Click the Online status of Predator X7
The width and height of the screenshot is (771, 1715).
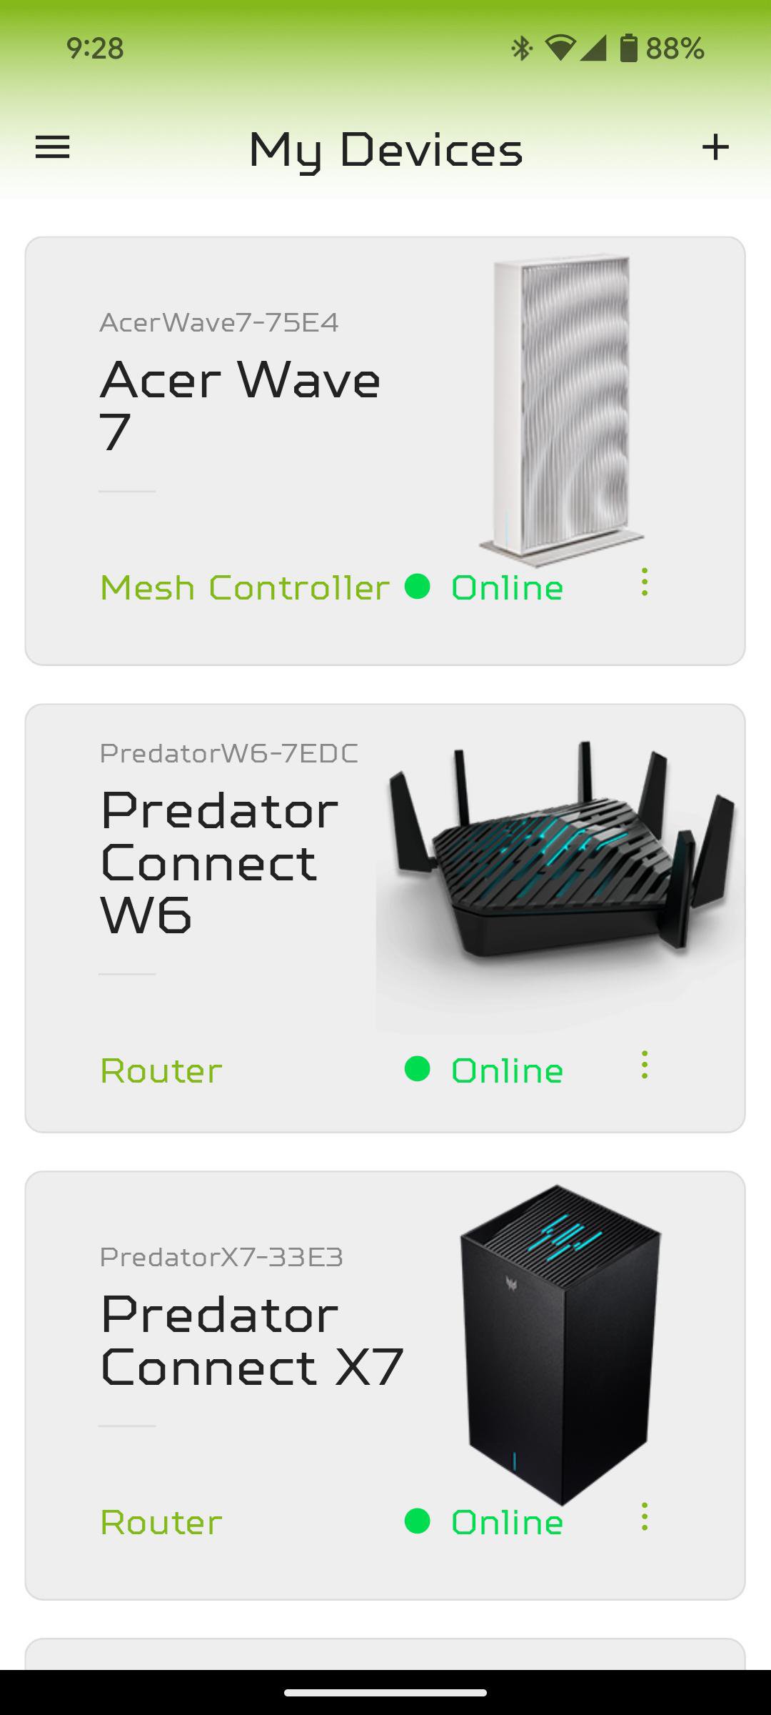[507, 1522]
